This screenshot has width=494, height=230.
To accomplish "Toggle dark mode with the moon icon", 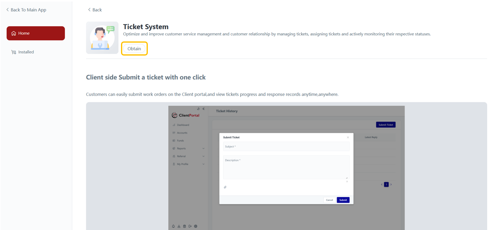I will click(x=198, y=109).
